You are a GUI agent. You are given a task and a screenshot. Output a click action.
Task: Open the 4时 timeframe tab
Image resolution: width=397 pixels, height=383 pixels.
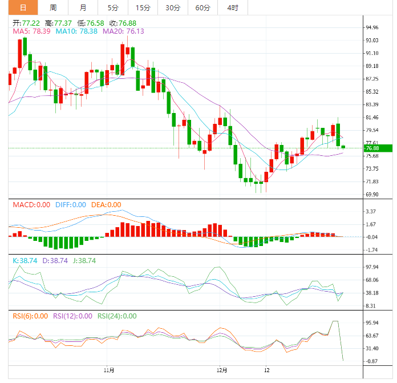tap(233, 8)
